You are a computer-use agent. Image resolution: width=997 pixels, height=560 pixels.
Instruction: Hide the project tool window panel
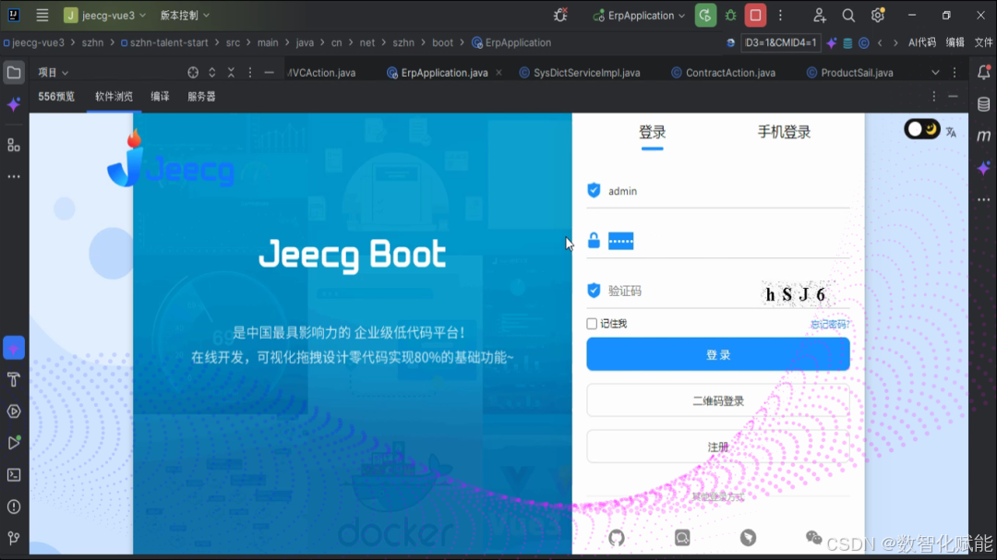click(269, 73)
